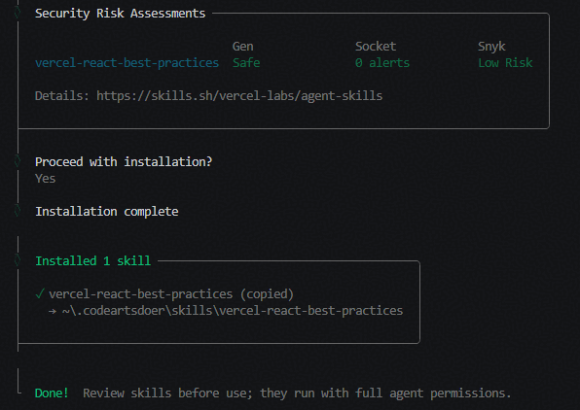
Task: Click the Security Risk Assessments heading
Action: pos(121,14)
